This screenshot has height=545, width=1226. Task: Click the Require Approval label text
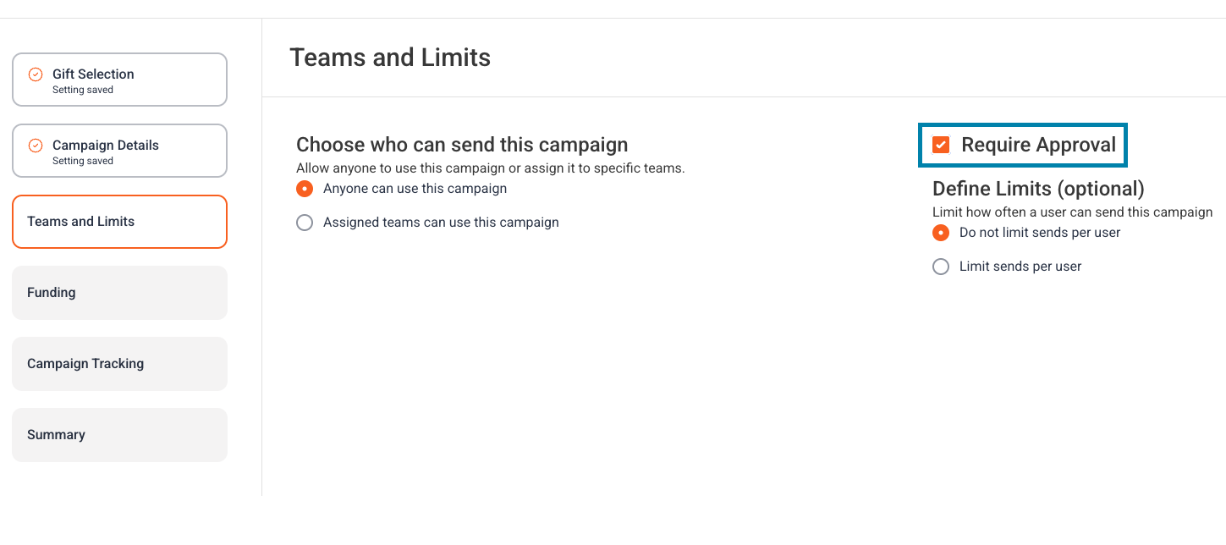(x=1038, y=146)
